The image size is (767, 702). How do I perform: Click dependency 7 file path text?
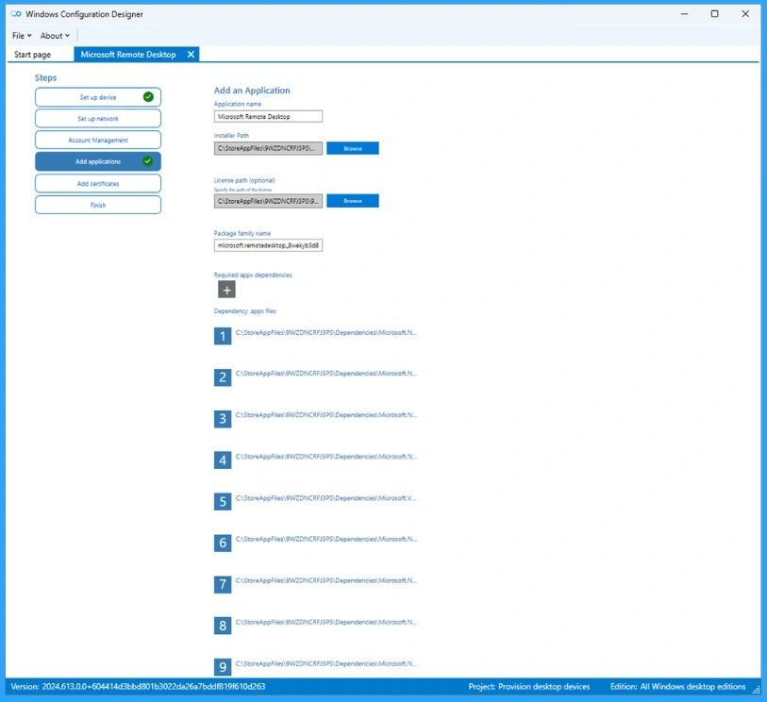tap(326, 580)
